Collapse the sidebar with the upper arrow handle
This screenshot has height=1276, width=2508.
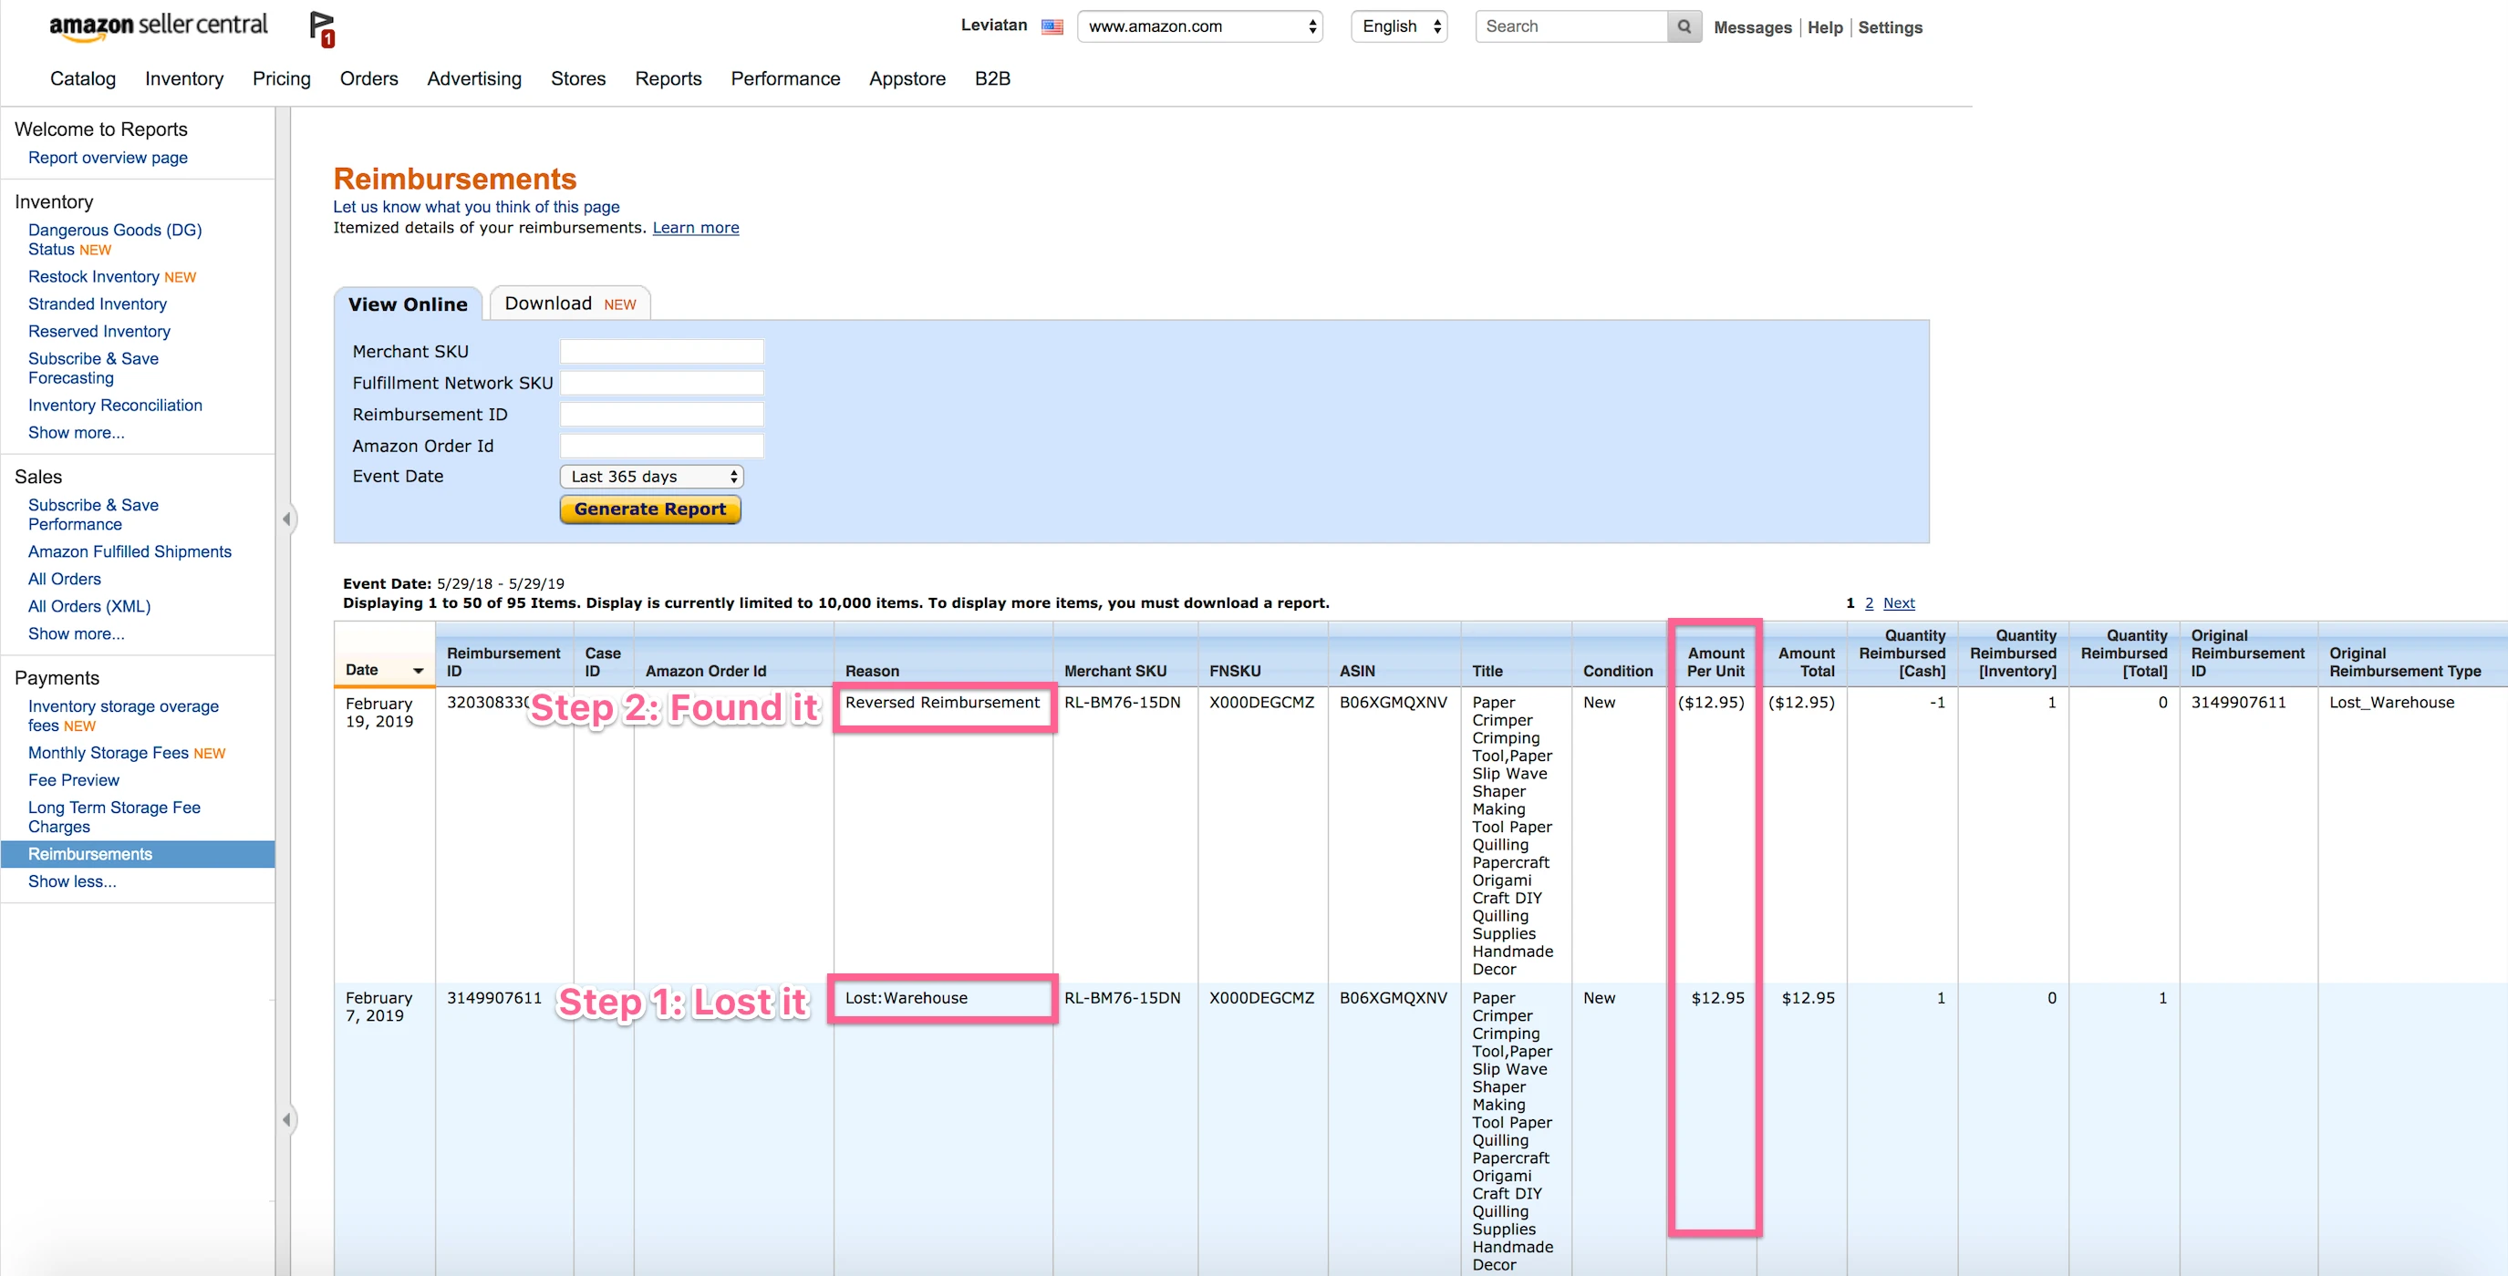click(x=286, y=519)
